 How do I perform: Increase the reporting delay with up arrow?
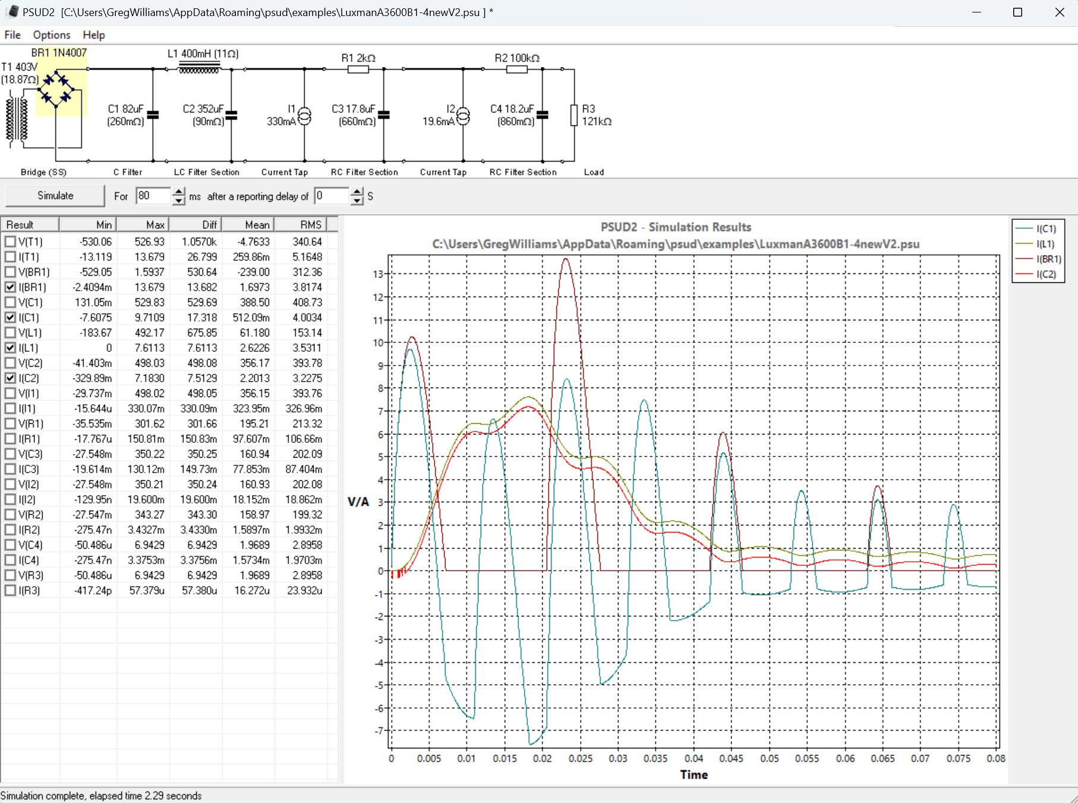[357, 191]
